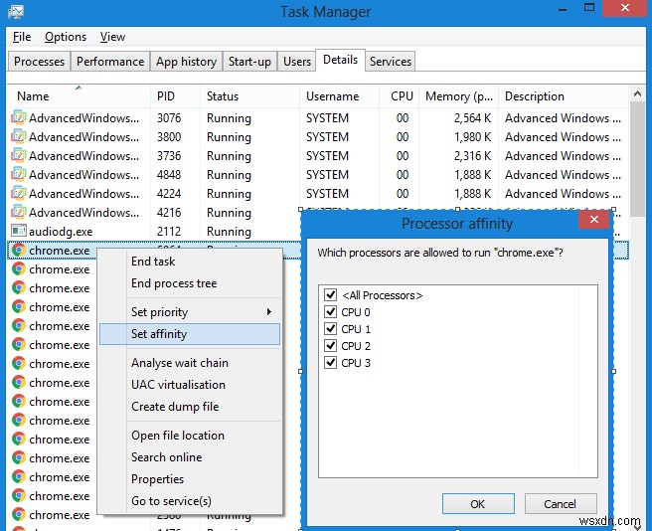The image size is (652, 531).
Task: Switch to the Processes tab
Action: point(39,62)
